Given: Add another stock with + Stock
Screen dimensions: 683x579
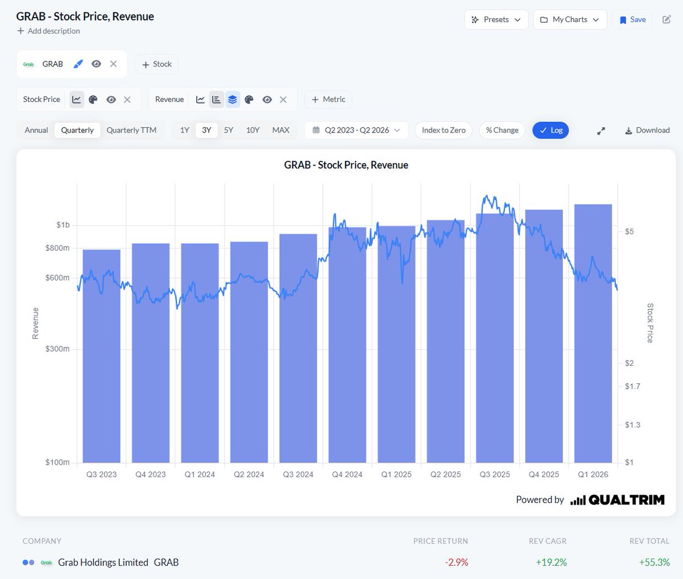Looking at the screenshot, I should (x=157, y=64).
